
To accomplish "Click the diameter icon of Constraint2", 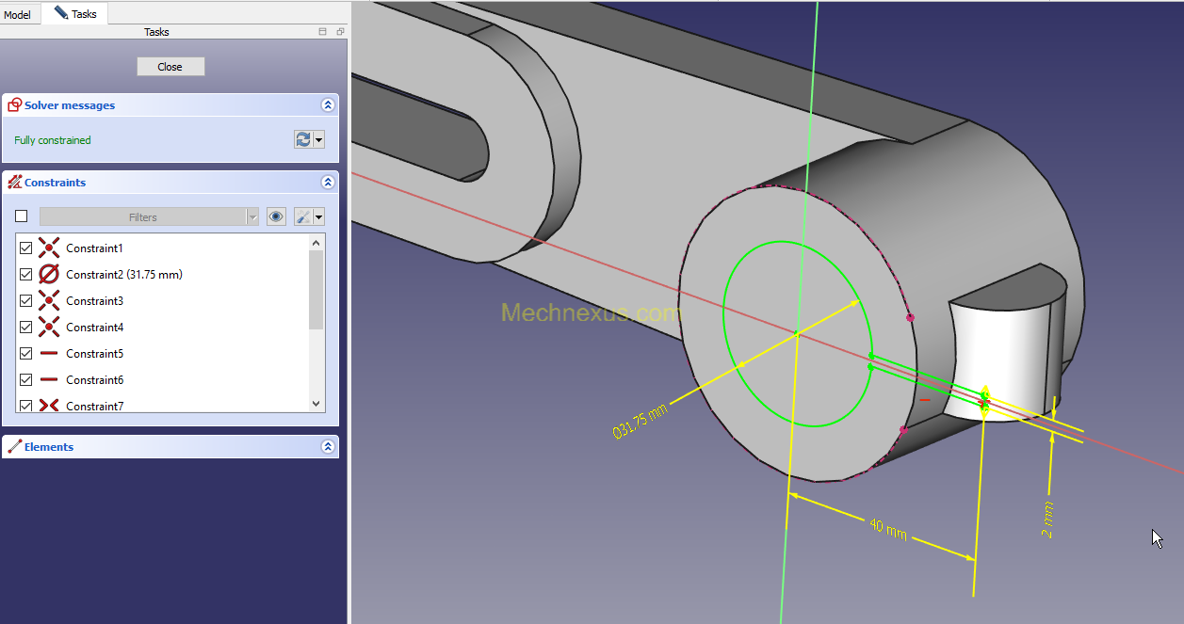I will coord(49,275).
